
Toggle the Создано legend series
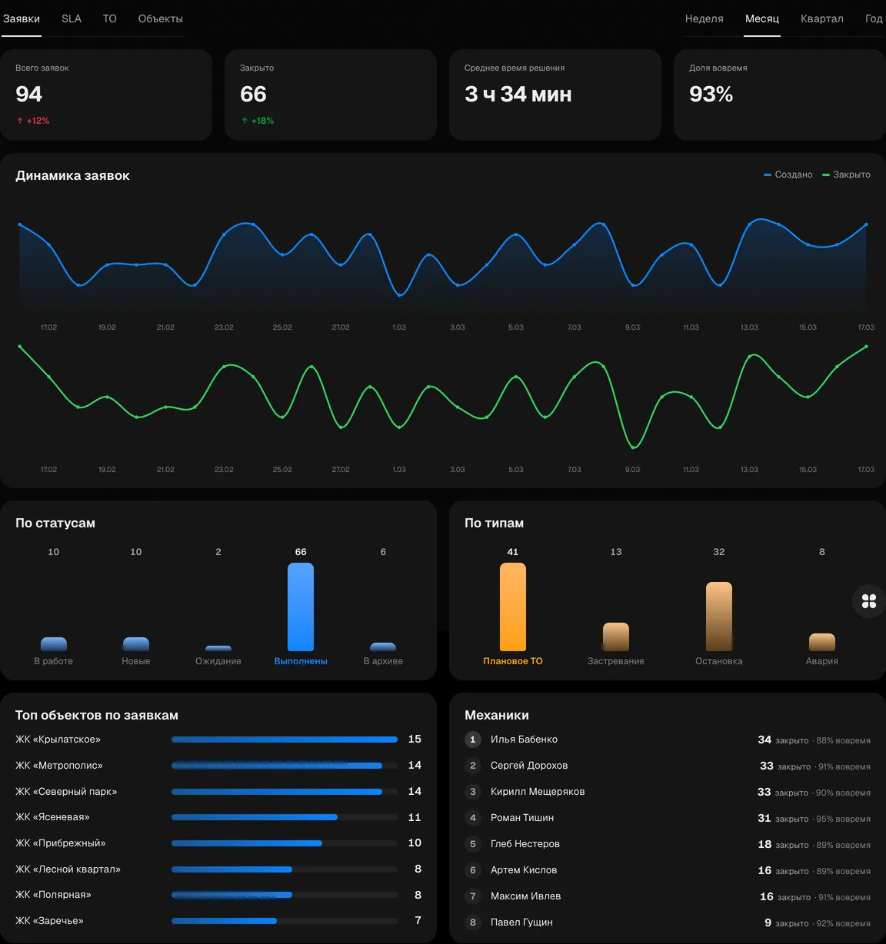[788, 175]
